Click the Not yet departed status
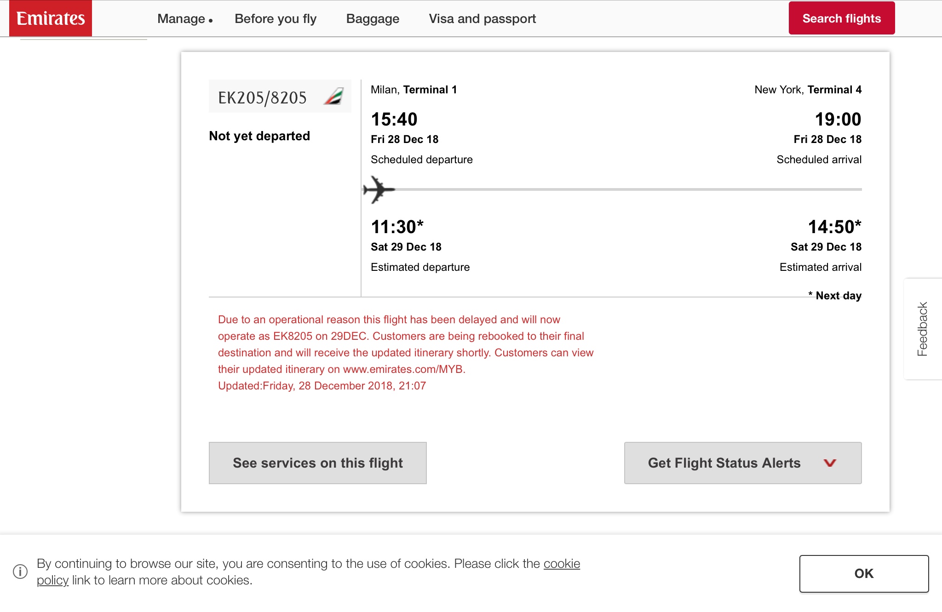942x612 pixels. 259,136
